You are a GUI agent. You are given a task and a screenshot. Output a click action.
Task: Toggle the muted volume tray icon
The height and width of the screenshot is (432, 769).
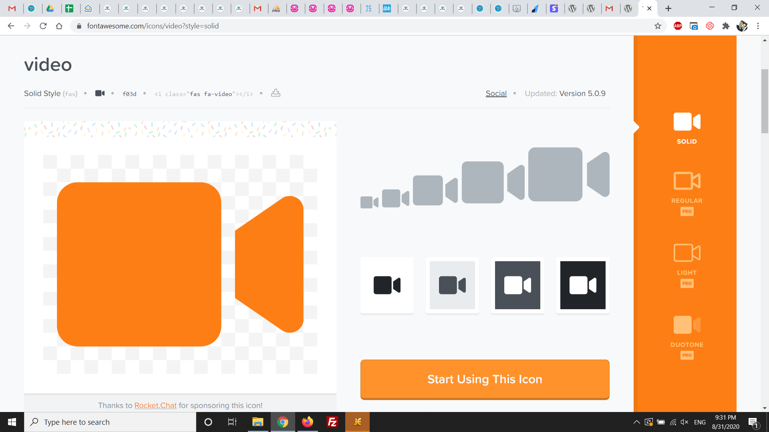(684, 422)
